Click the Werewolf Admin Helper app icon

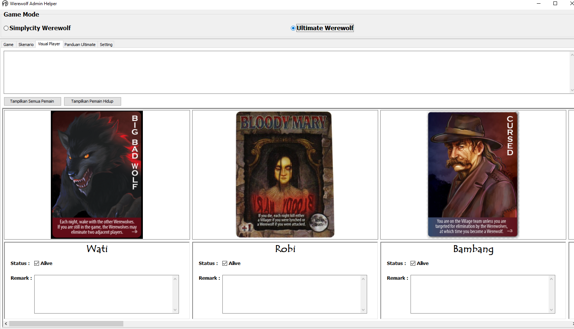point(5,4)
